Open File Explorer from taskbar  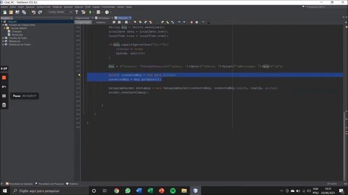point(184,191)
